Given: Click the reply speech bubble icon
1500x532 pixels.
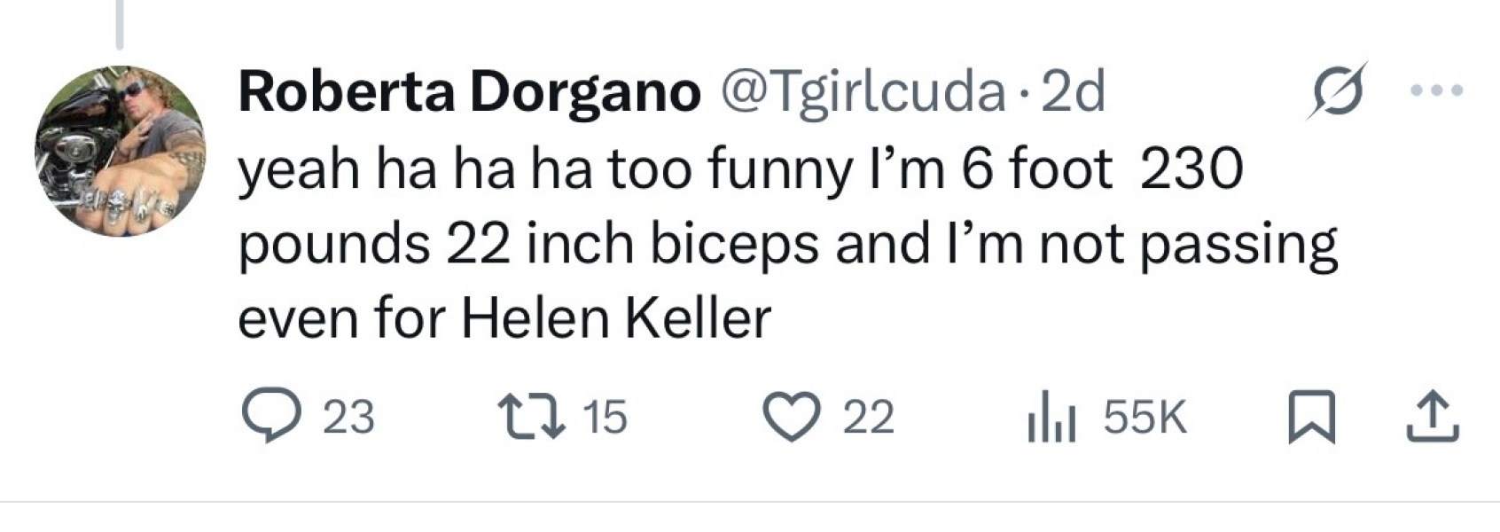Looking at the screenshot, I should coord(270,417).
